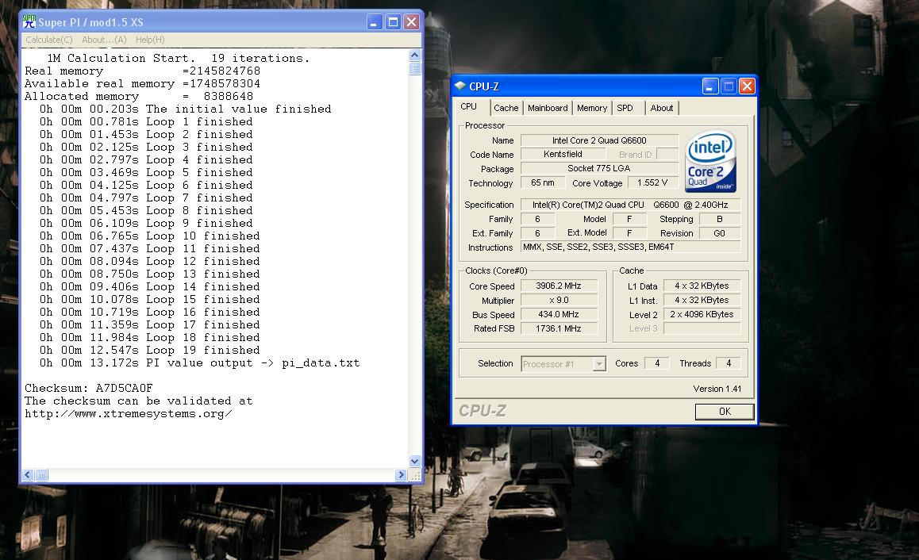This screenshot has height=560, width=919.
Task: Click the Loop 10 finished line
Action: 149,236
